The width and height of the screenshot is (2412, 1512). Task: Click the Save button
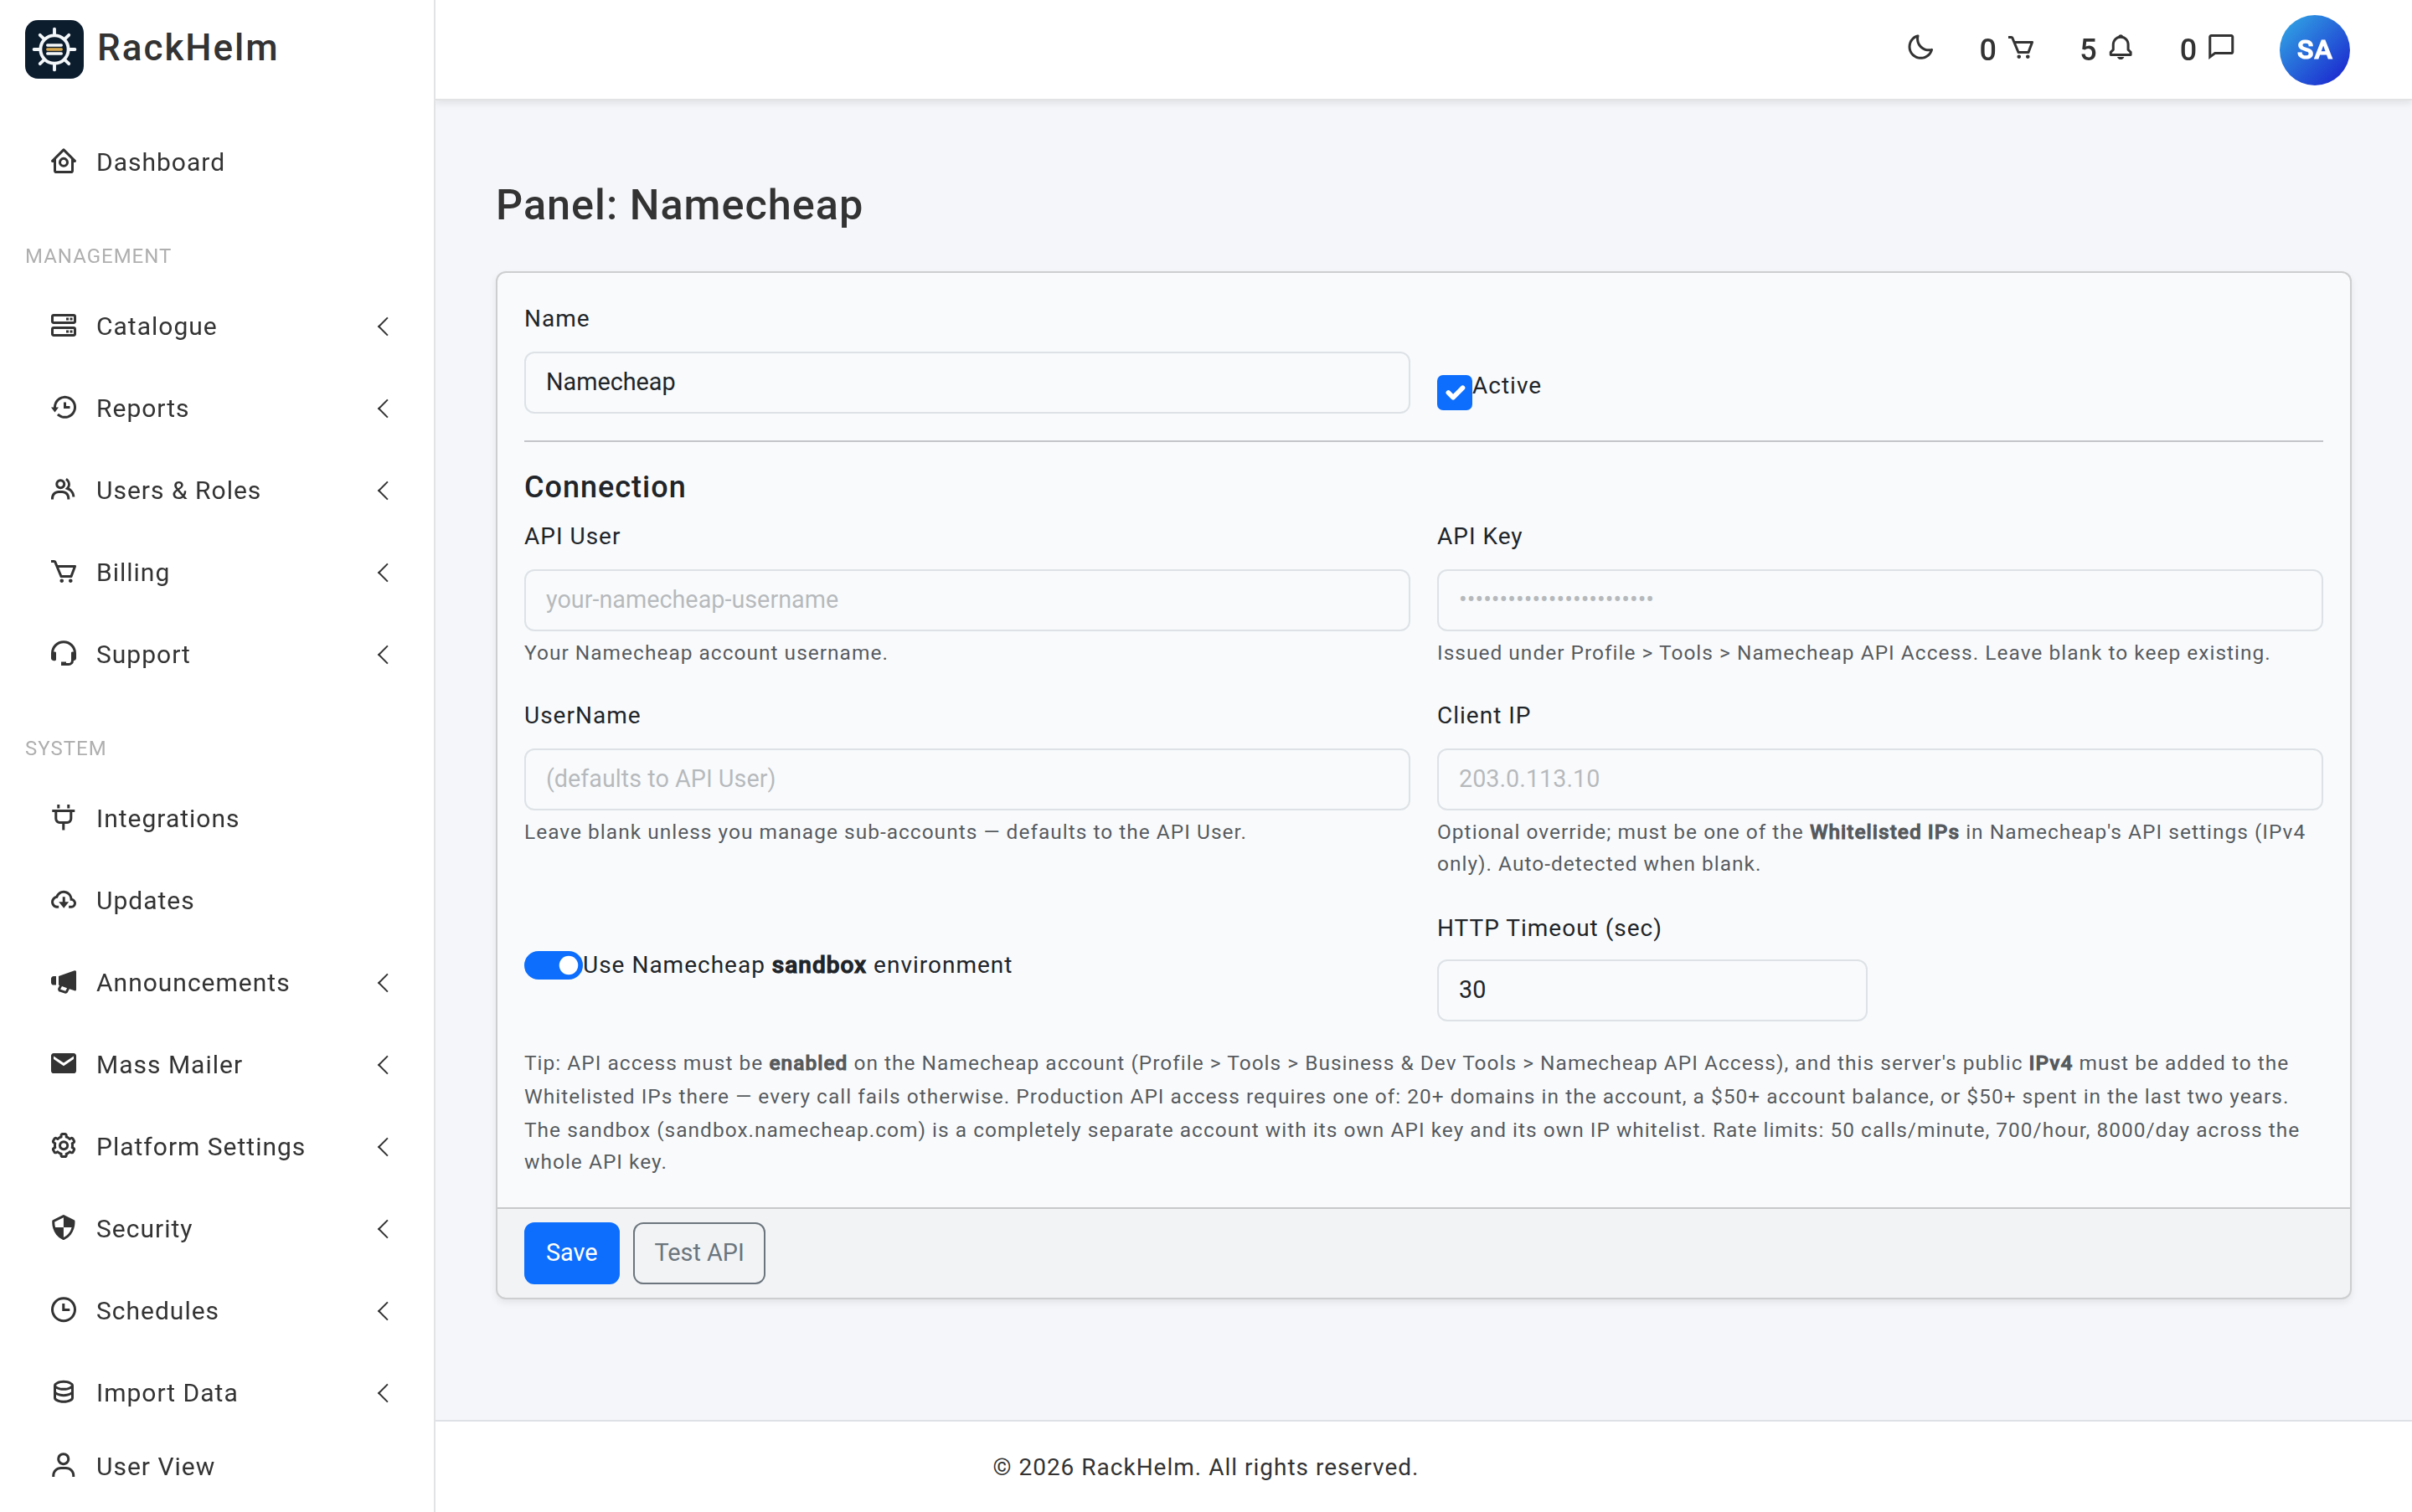[571, 1252]
